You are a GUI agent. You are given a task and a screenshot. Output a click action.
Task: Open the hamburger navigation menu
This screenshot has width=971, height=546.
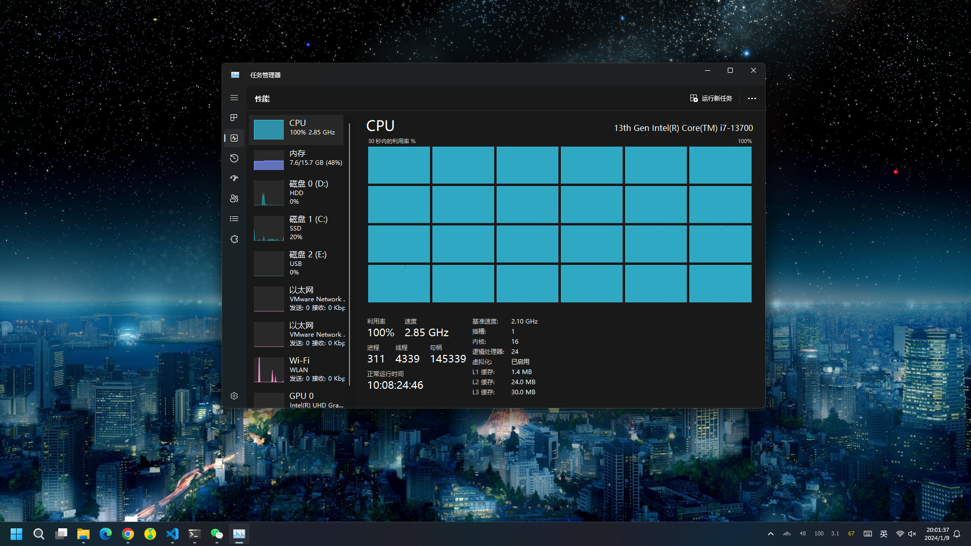pyautogui.click(x=234, y=98)
